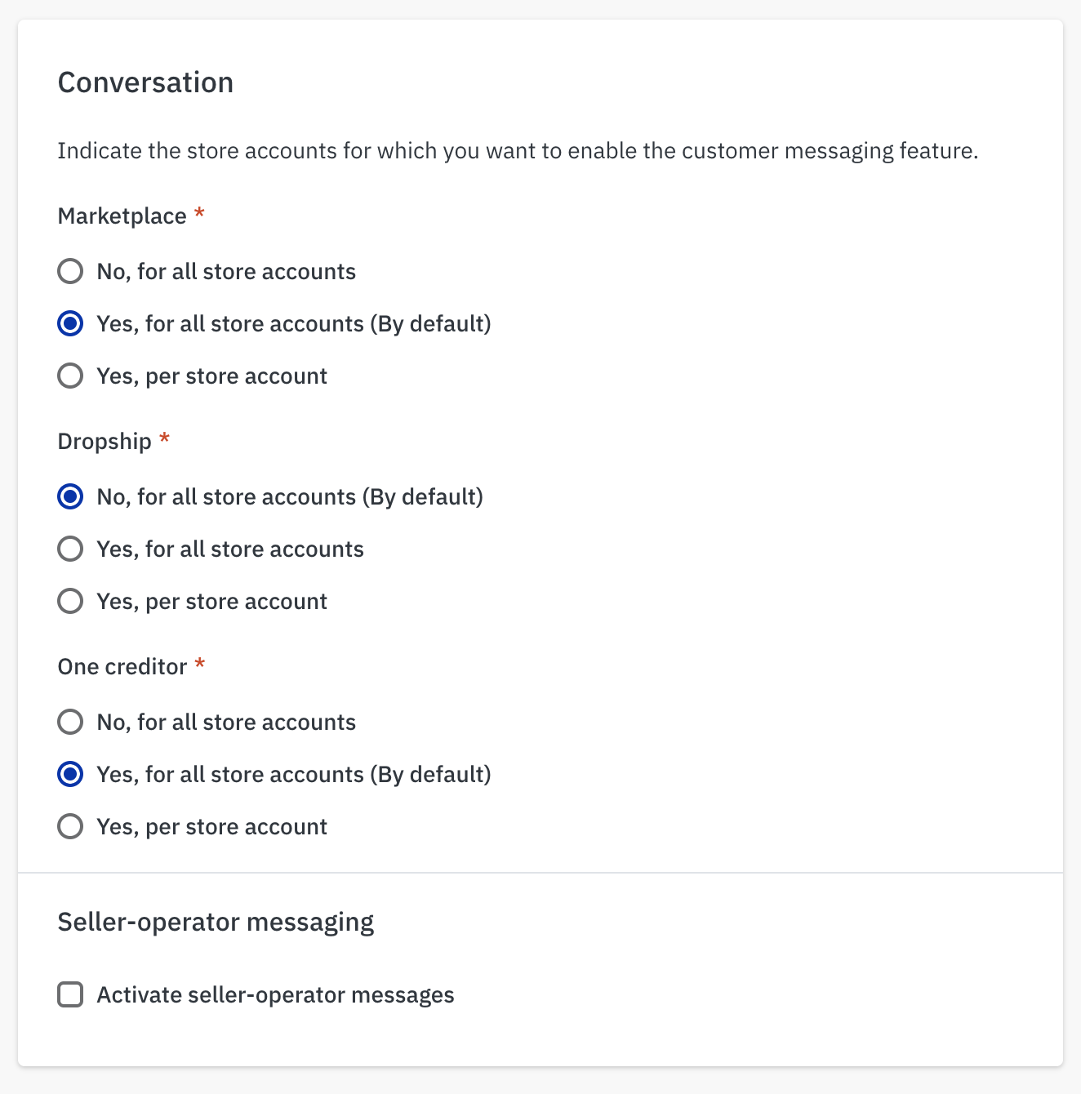Pick Dropship "Yes, per store account" radio
Screen dimensions: 1081x1094
click(x=70, y=602)
